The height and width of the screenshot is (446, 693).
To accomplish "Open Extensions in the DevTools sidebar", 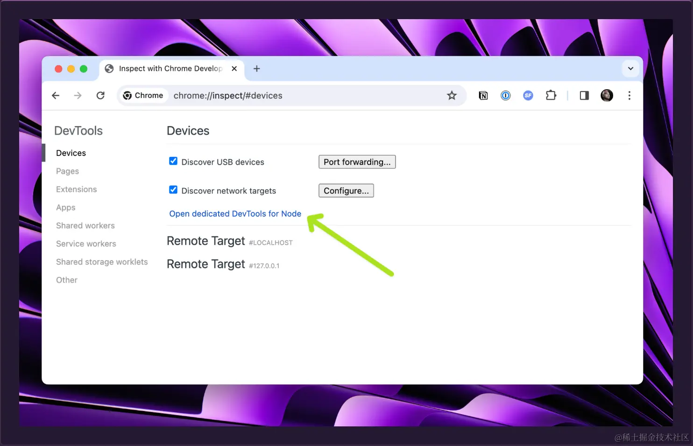I will click(x=77, y=190).
